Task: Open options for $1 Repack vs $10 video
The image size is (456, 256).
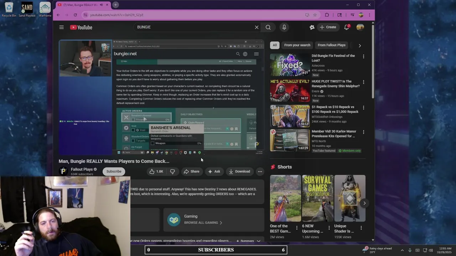Action: 363,108
